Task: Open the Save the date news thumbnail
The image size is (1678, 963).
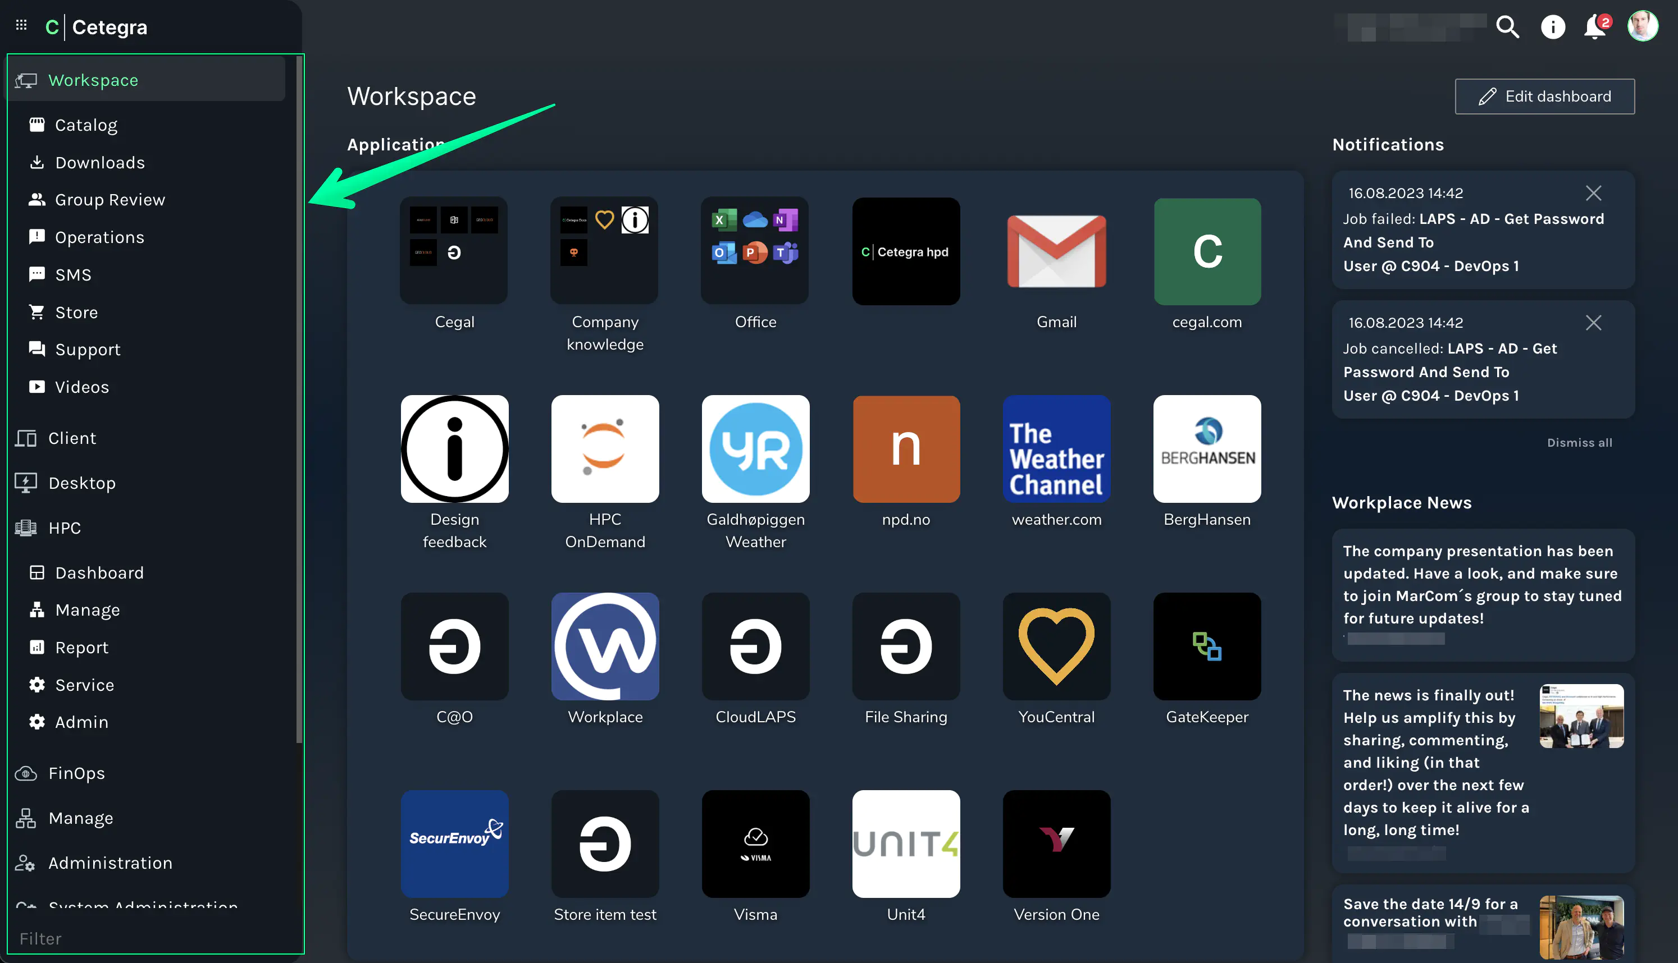Action: 1581,927
